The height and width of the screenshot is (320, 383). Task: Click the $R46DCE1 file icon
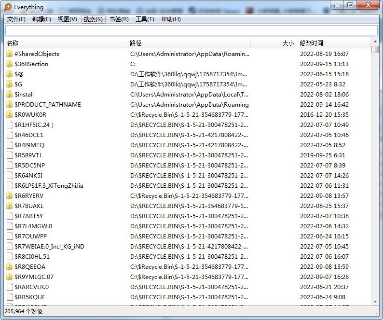10,135
